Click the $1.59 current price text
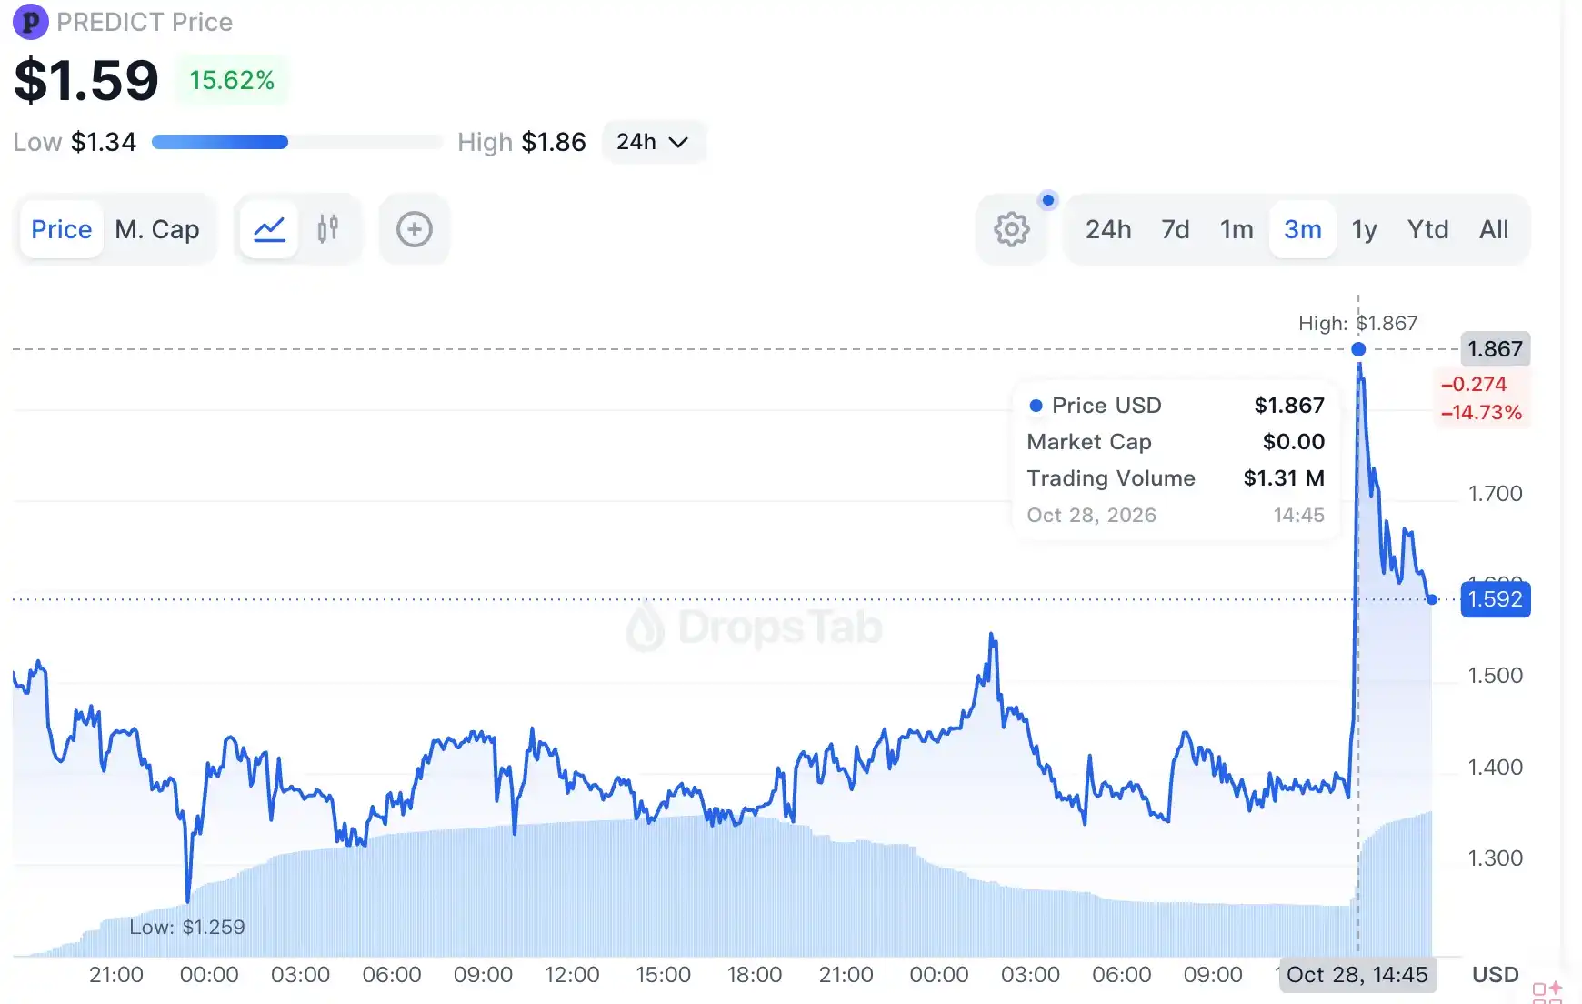The width and height of the screenshot is (1582, 1004). [x=86, y=80]
